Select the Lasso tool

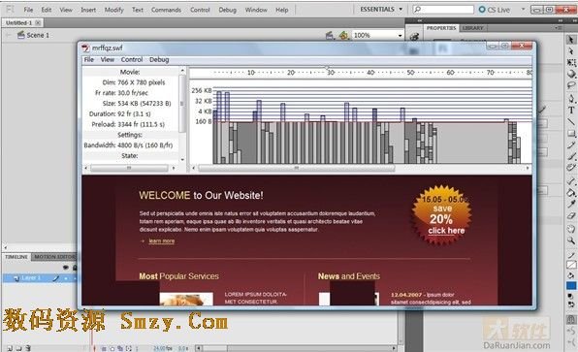pos(571,86)
